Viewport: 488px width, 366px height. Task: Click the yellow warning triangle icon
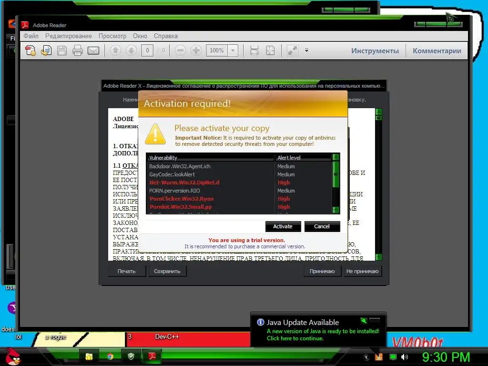coord(155,134)
